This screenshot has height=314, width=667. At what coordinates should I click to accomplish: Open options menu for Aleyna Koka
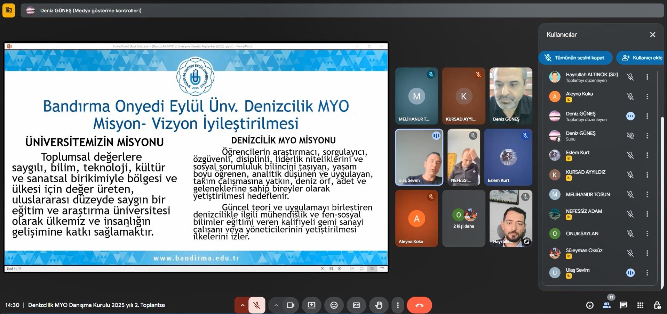click(647, 96)
